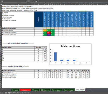The width and height of the screenshot is (108, 94).
Task: Switch to the Nomenclatura sheet tab
Action: 57,90
